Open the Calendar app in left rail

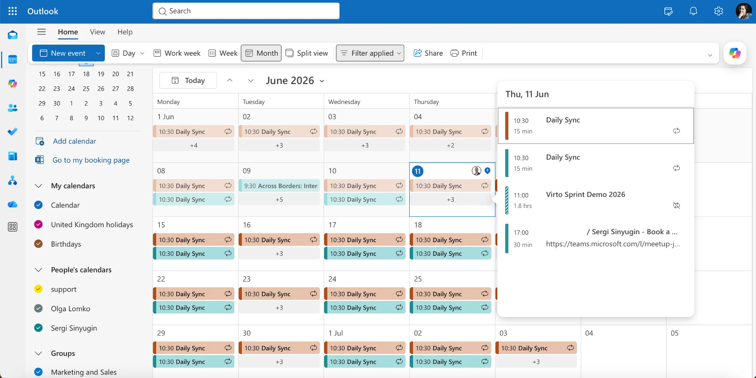click(13, 59)
